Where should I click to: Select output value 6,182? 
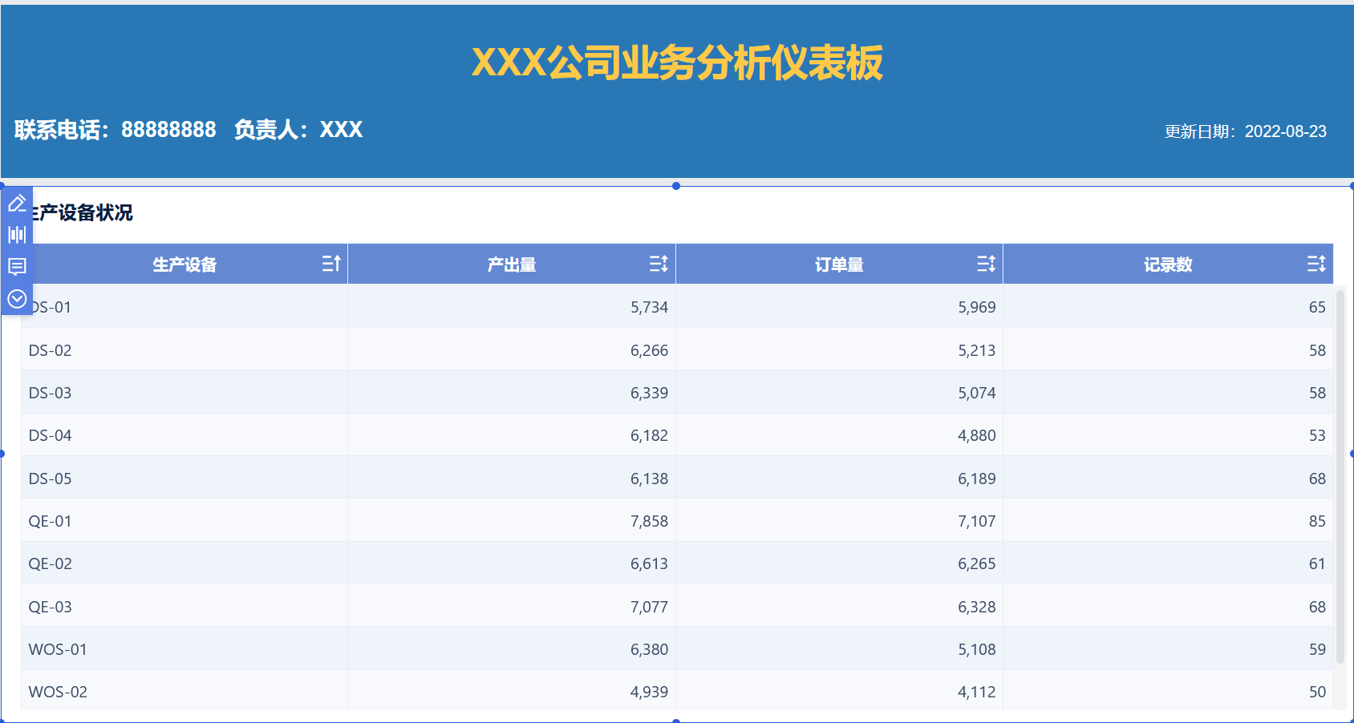click(x=649, y=435)
